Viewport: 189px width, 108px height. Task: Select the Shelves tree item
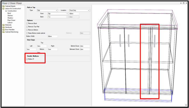pyautogui.click(x=10, y=16)
